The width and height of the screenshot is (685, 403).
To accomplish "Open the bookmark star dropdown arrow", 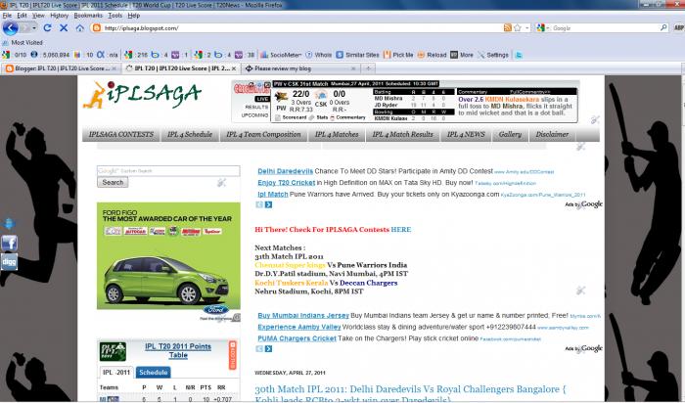I will [527, 28].
